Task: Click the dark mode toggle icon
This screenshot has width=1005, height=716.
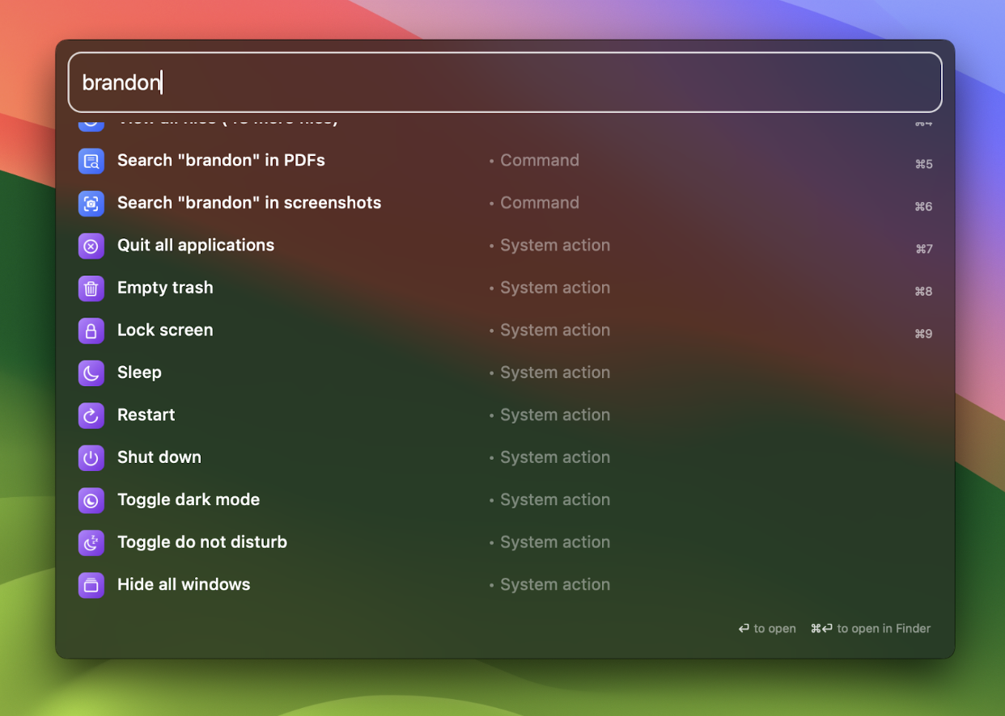Action: (x=91, y=500)
